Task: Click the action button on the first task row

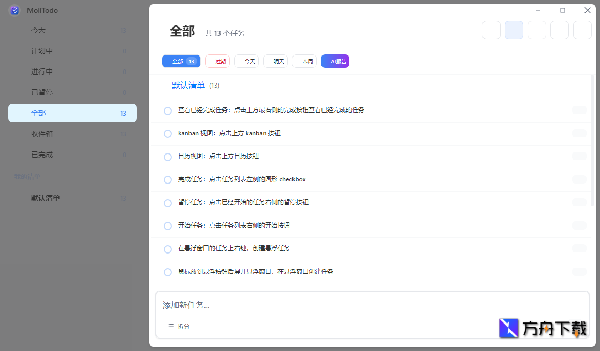Action: click(x=578, y=110)
